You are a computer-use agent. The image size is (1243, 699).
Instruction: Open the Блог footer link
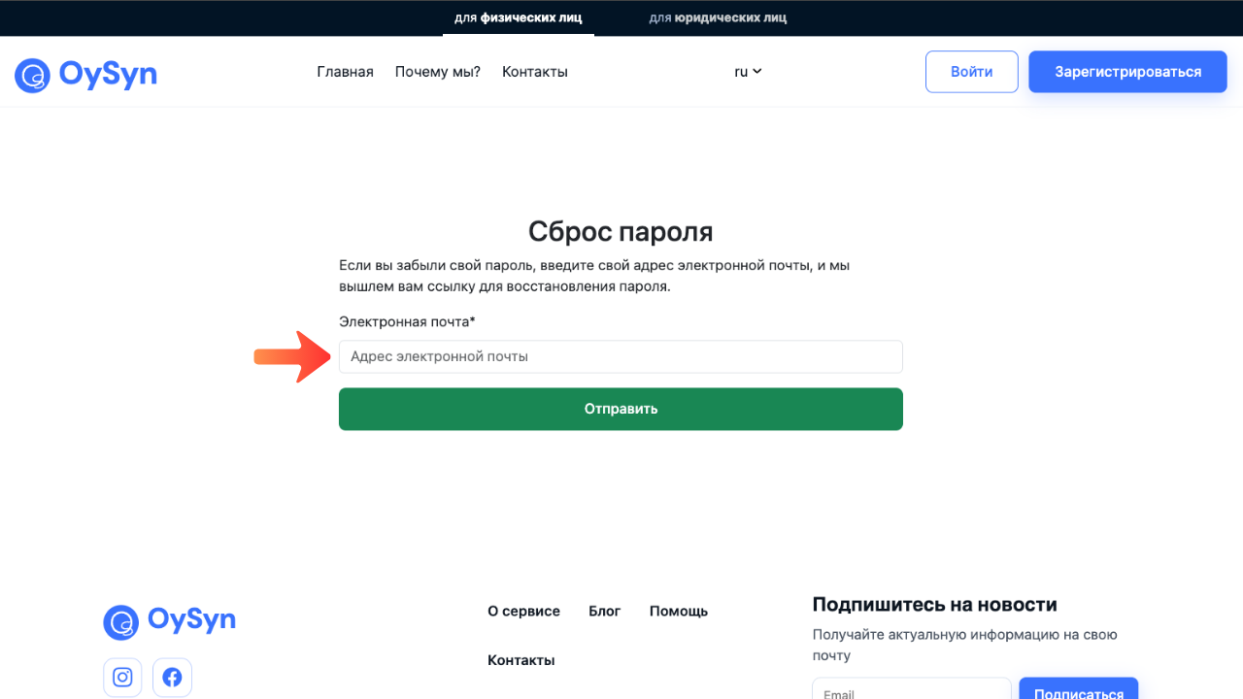(604, 611)
